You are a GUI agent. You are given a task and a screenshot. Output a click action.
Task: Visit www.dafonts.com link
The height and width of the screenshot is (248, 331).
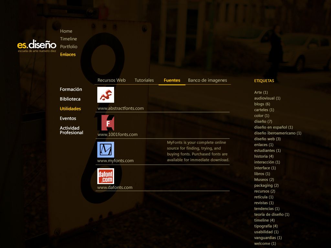(115, 187)
